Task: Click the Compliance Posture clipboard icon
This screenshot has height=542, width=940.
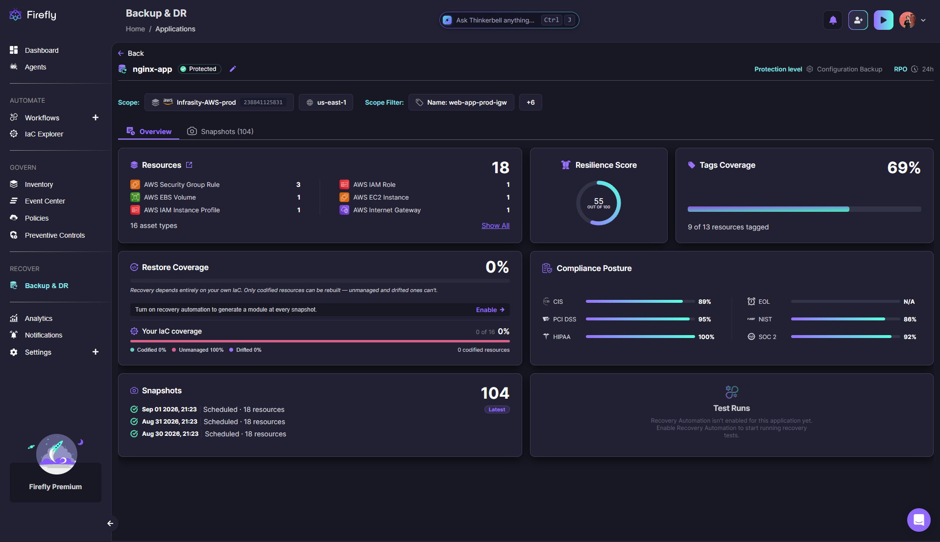Action: 547,268
